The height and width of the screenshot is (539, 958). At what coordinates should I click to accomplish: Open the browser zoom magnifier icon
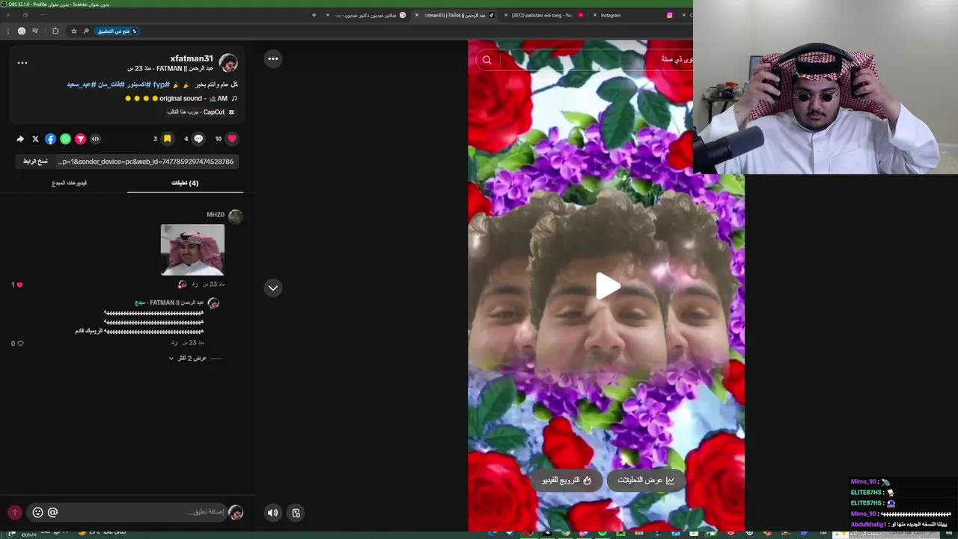(86, 31)
